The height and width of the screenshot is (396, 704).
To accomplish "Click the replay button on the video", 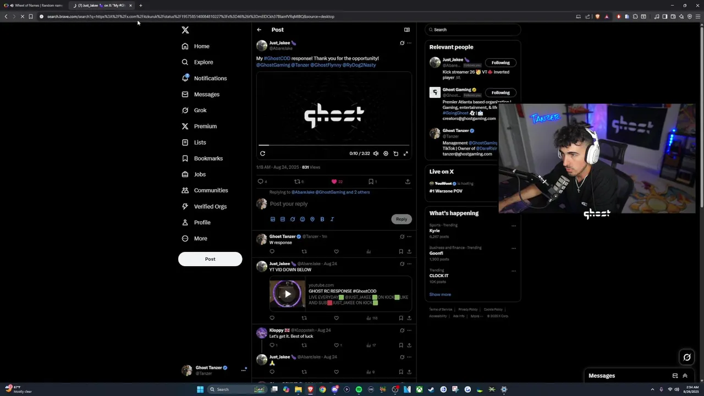I will pos(263,153).
